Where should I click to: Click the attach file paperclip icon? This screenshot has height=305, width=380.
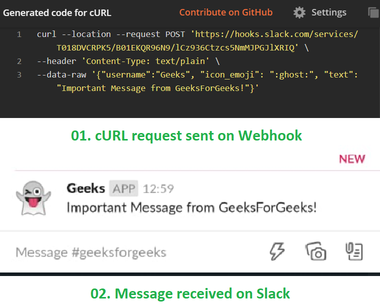[354, 251]
